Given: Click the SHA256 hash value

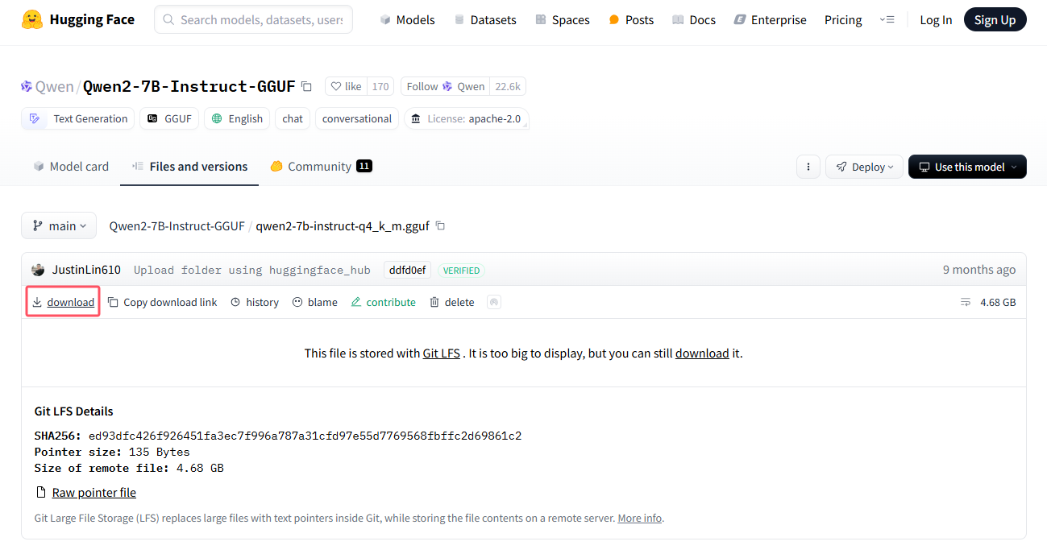Looking at the screenshot, I should pos(305,436).
